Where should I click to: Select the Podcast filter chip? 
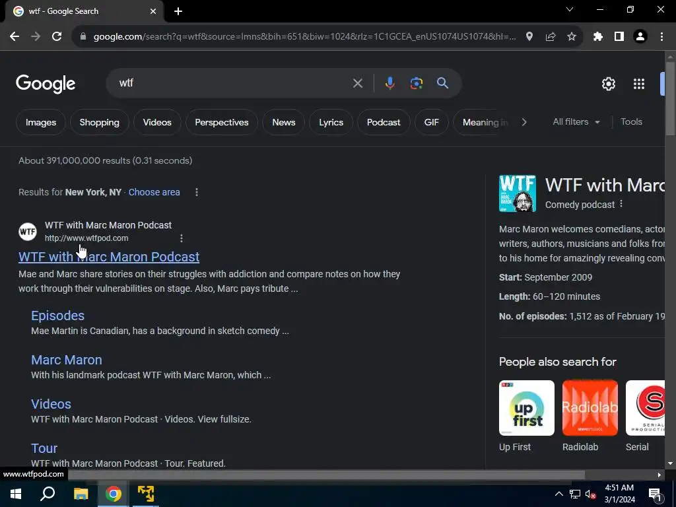click(384, 122)
